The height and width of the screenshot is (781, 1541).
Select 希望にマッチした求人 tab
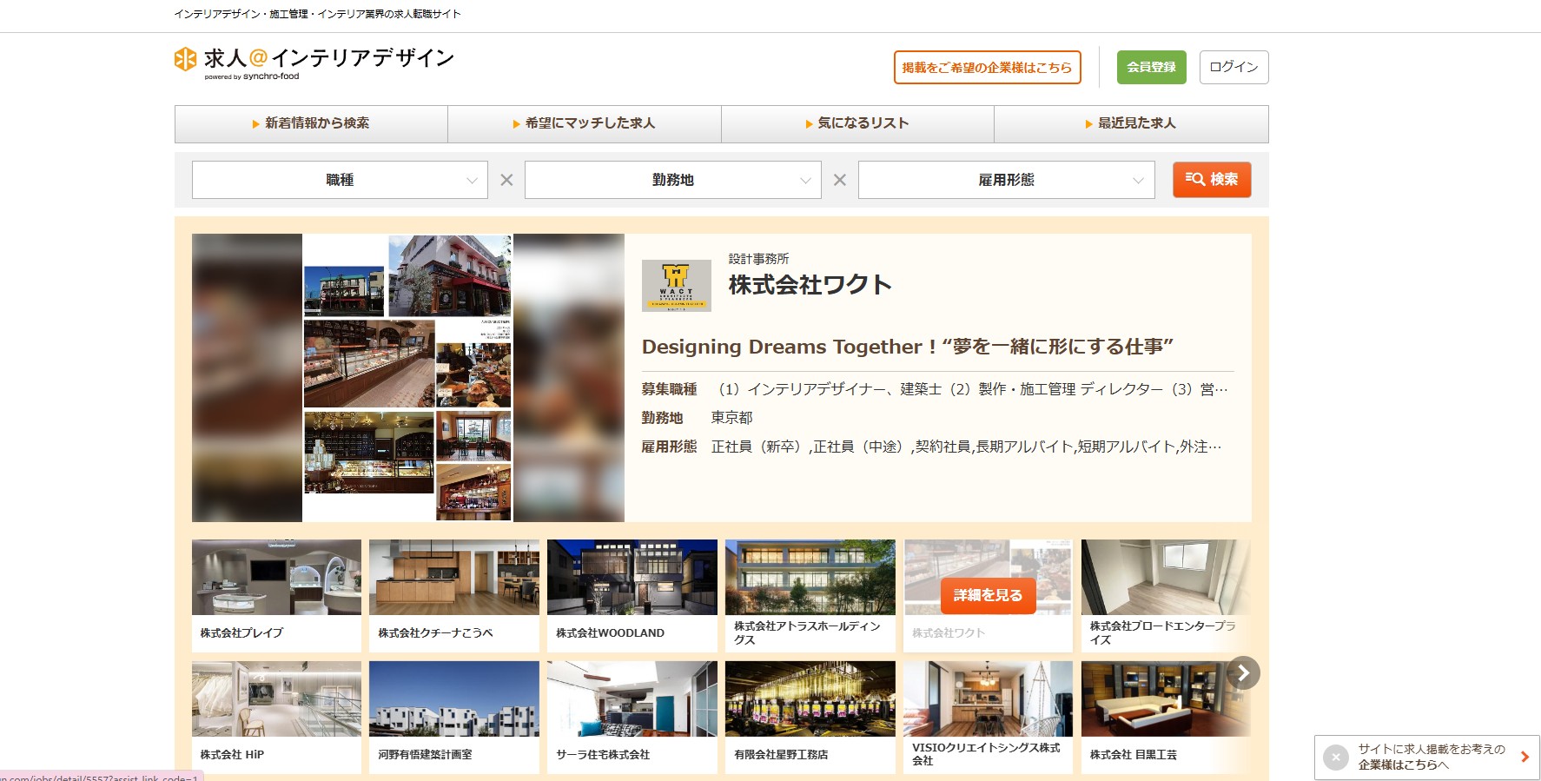point(584,123)
